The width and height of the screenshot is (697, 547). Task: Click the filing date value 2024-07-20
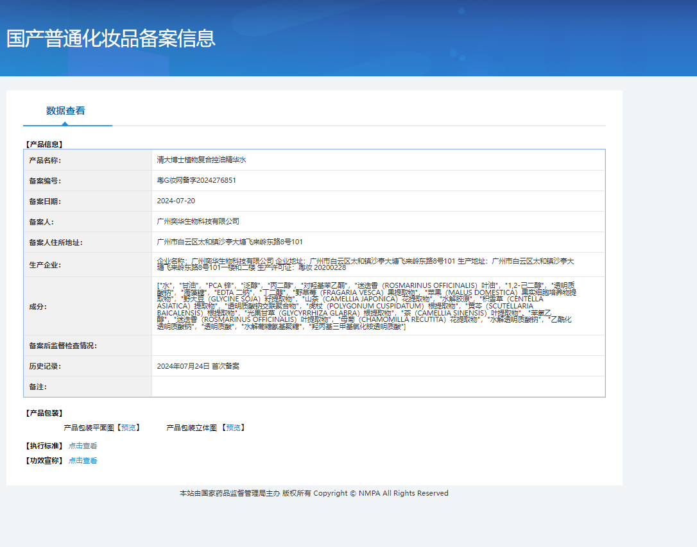(176, 201)
